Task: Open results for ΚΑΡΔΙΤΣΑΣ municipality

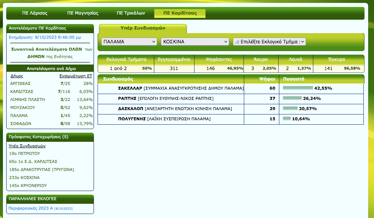Action: (22, 92)
